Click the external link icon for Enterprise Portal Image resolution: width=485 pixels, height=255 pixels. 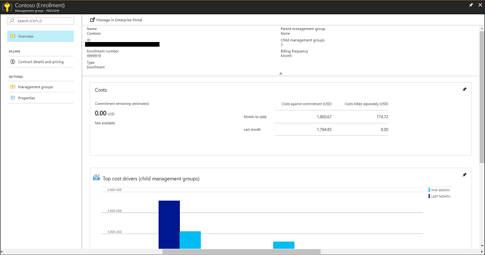pyautogui.click(x=92, y=20)
